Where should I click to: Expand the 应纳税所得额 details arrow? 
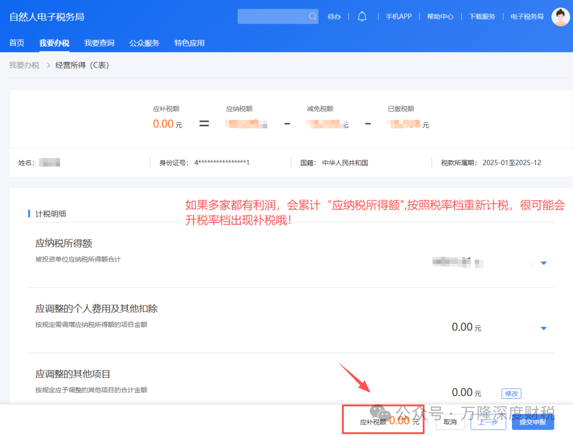click(543, 263)
